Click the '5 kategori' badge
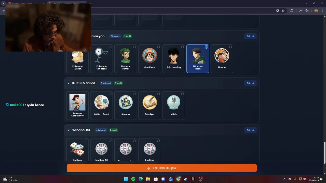326x183 pixels. click(x=106, y=83)
